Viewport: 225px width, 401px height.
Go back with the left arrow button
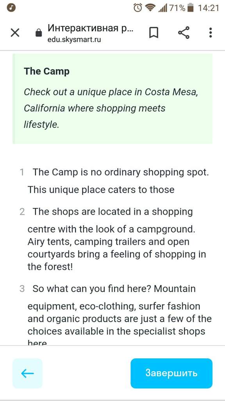pos(27,373)
